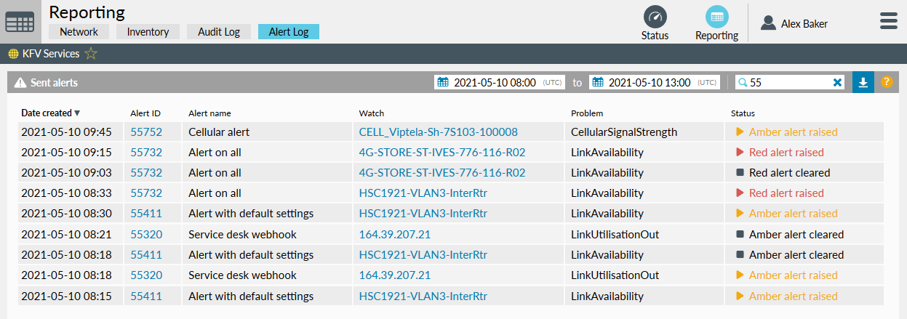The image size is (907, 319).
Task: Switch to the Inventory tab
Action: click(148, 32)
